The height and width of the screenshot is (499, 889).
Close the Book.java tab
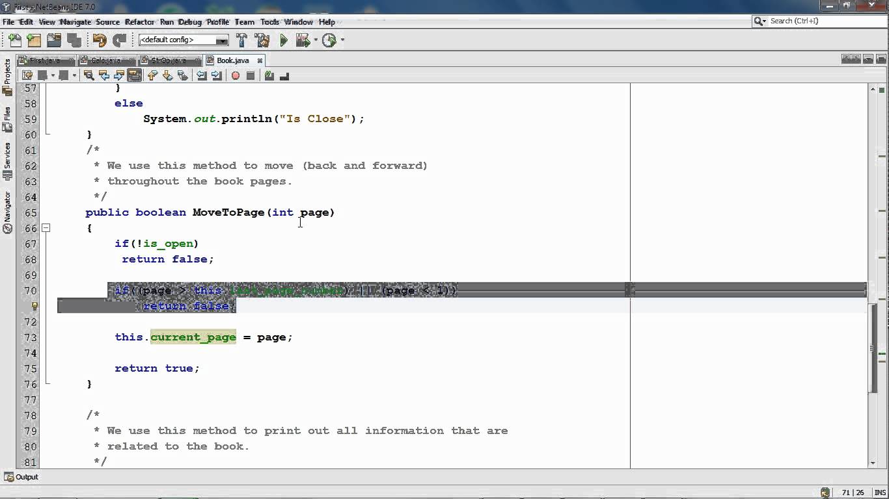[x=260, y=60]
